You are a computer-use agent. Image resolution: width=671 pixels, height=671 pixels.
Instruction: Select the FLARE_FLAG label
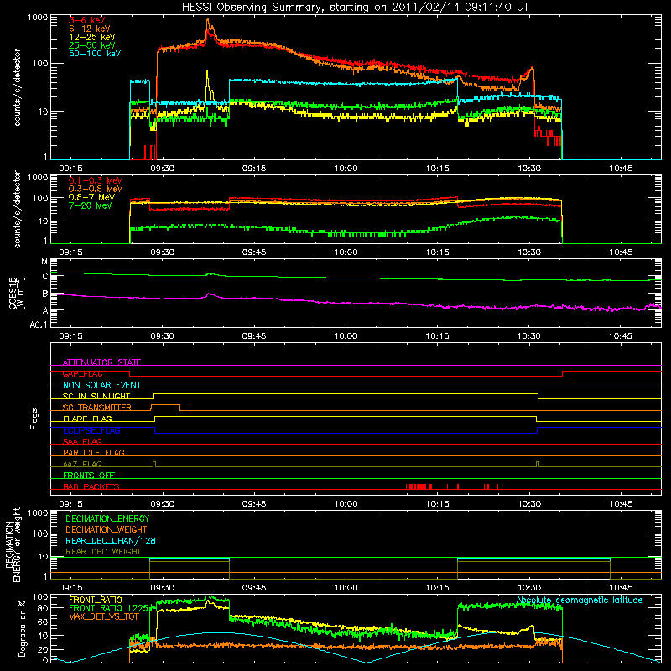coord(87,419)
